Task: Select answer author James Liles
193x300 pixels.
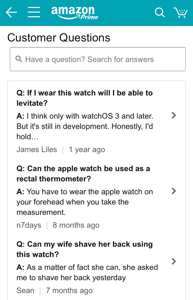Action: point(37,149)
